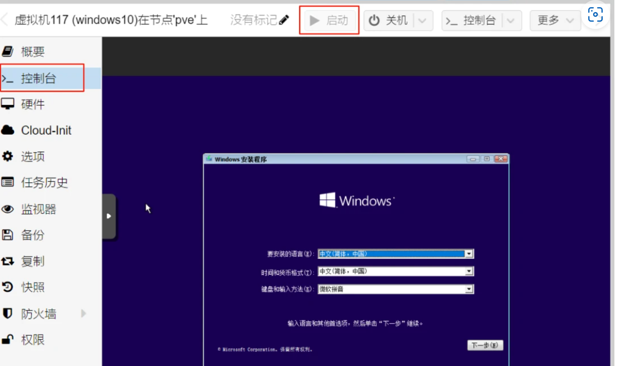618x366 pixels.
Task: Select the 控制台 console sidebar item
Action: [50, 79]
